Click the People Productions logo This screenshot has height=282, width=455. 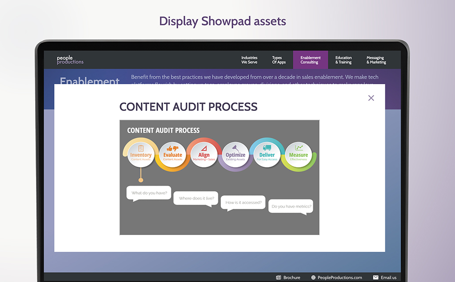click(x=70, y=60)
